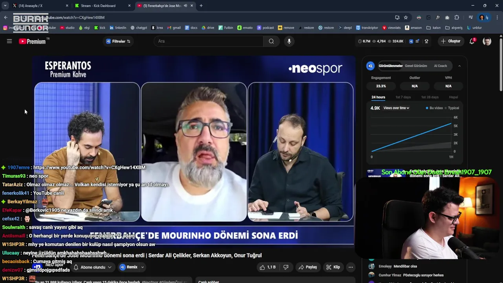
Task: Open the tab search dropdown arrow
Action: [x=5, y=6]
